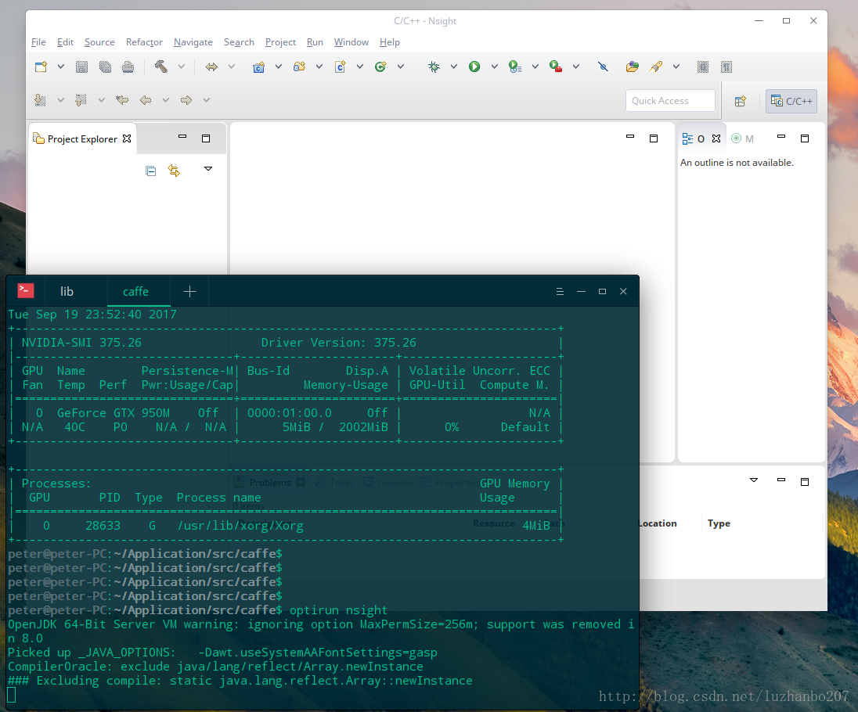This screenshot has height=712, width=858.
Task: Toggle Skip All Breakpoints
Action: pyautogui.click(x=603, y=67)
